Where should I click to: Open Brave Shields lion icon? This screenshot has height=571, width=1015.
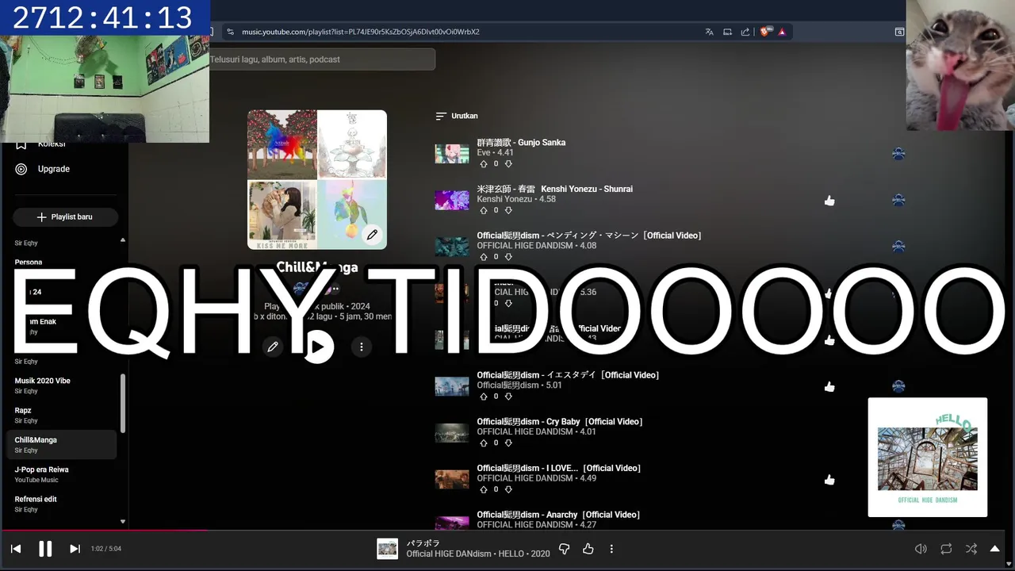click(765, 32)
